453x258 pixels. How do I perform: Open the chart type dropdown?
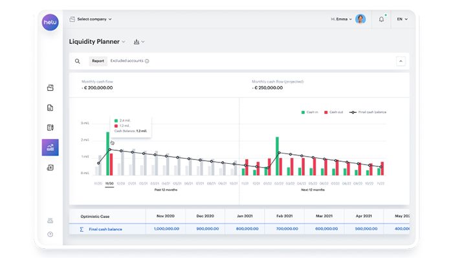[x=139, y=42]
